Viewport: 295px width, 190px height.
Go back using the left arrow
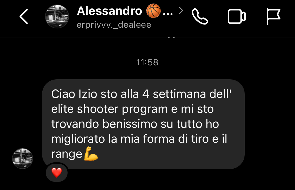click(x=24, y=16)
